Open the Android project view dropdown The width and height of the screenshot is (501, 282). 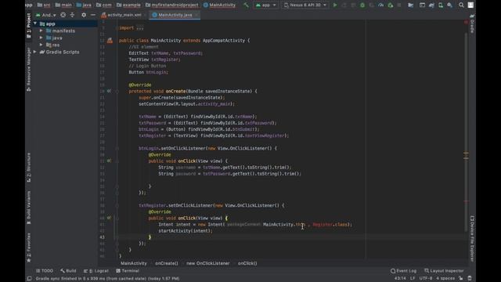(x=46, y=15)
